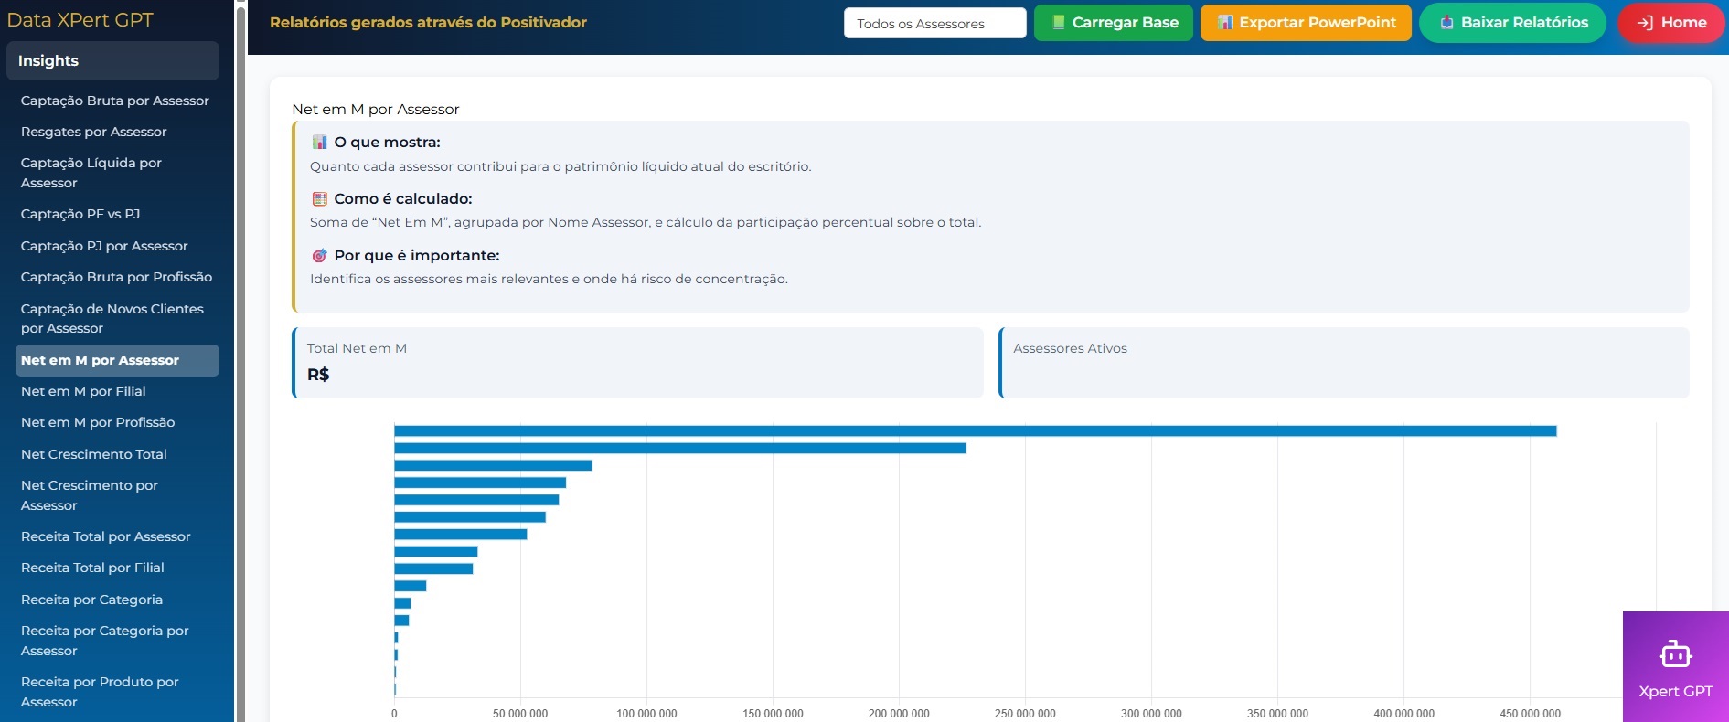The height and width of the screenshot is (722, 1729).
Task: Click the download icon on Baixar Relatórios
Action: pyautogui.click(x=1446, y=23)
